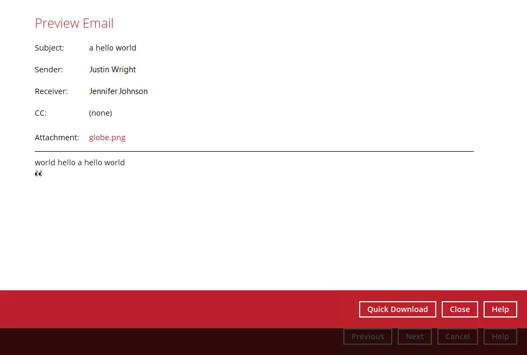This screenshot has height=355, width=527.
Task: Select the Preview Email heading
Action: pos(74,23)
